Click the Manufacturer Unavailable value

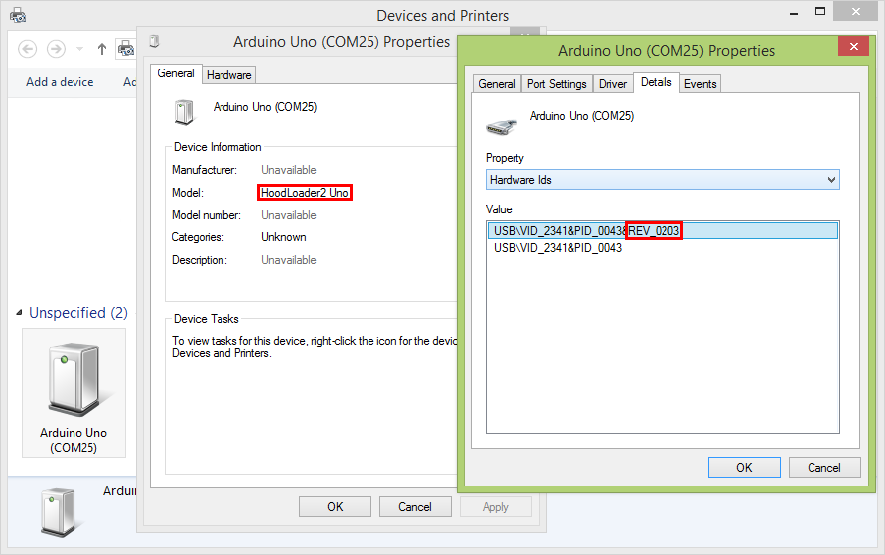(288, 170)
